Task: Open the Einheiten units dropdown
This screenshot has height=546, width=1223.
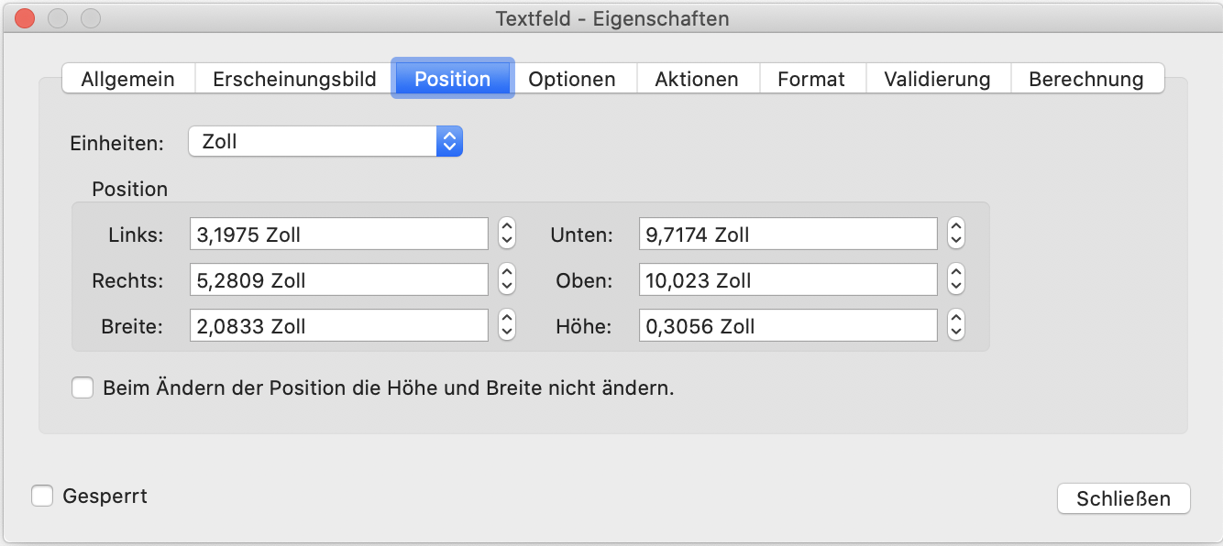Action: coord(325,142)
